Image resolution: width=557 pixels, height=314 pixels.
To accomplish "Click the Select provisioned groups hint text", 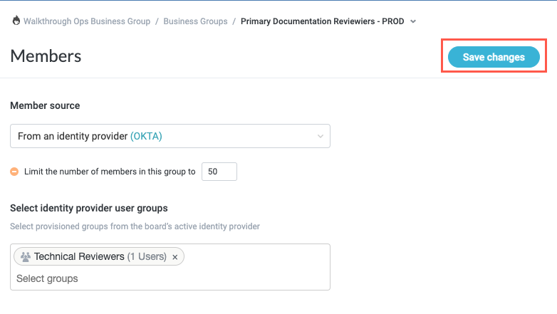I will pos(135,226).
